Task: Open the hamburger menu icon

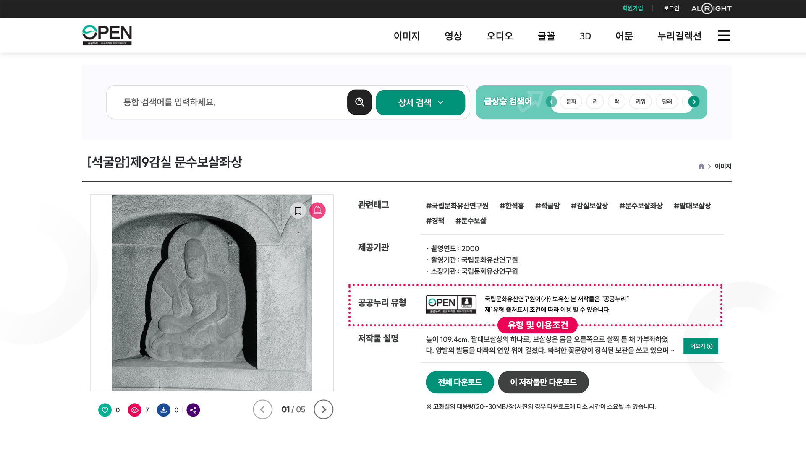Action: (724, 36)
